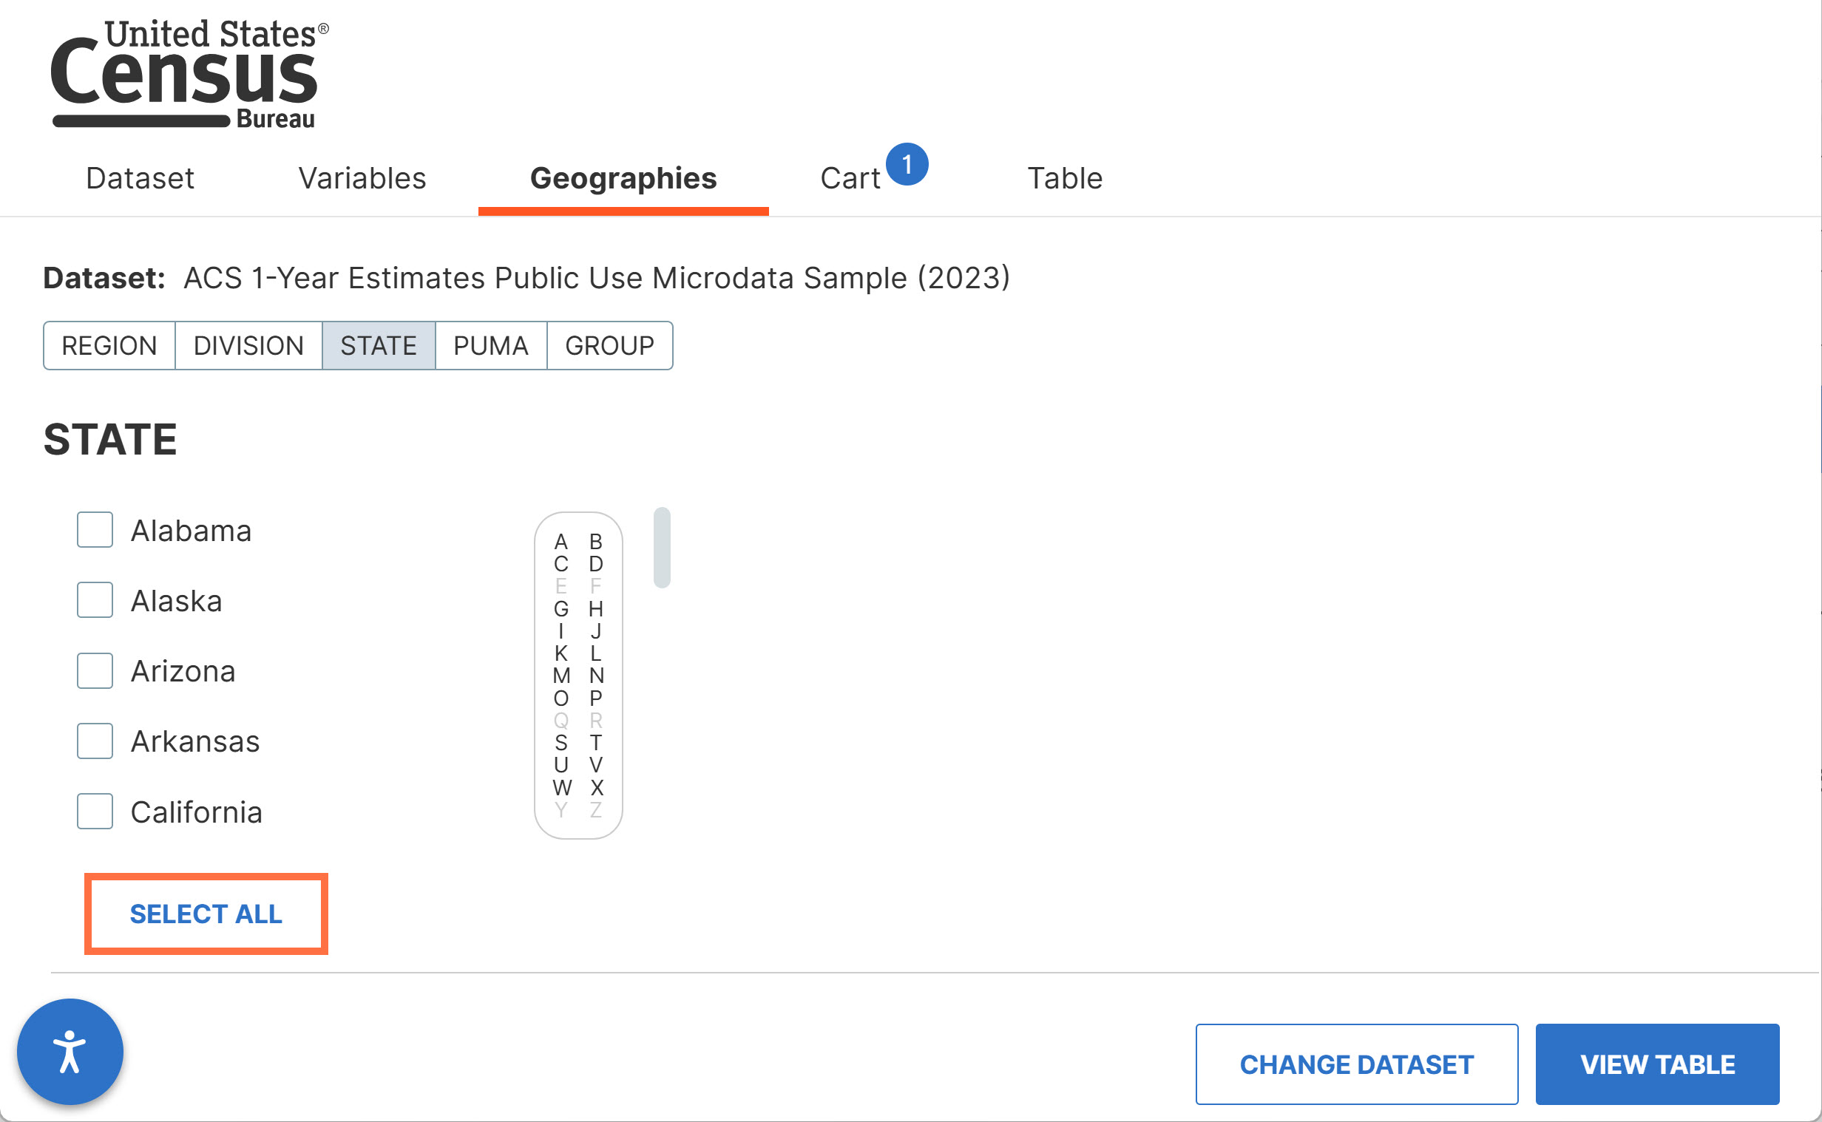Click the Cart item count badge

pos(906,164)
